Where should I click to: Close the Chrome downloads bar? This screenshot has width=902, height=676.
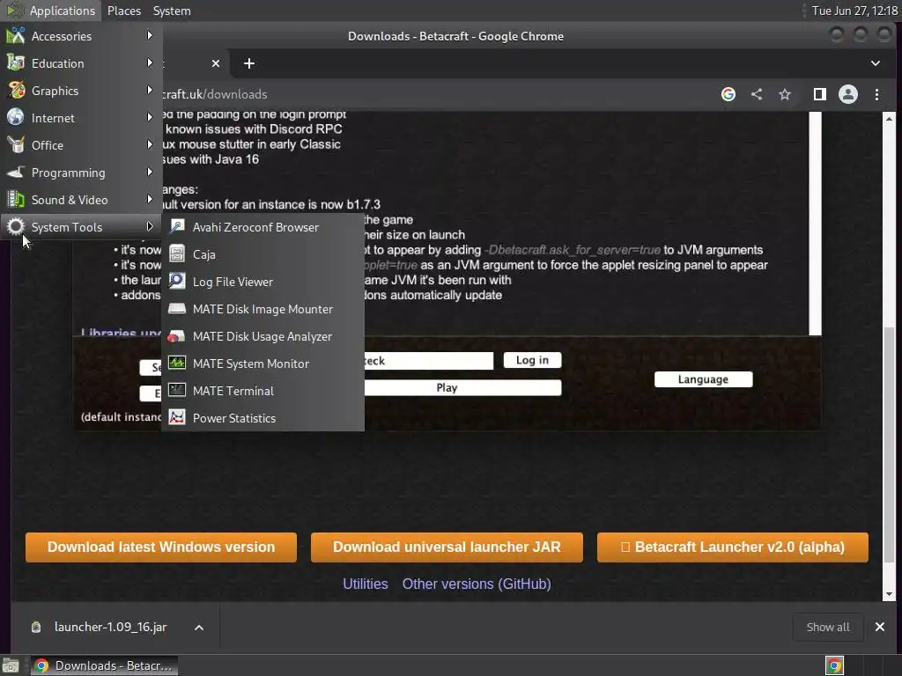click(880, 627)
